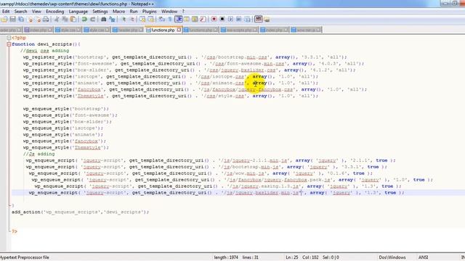
Task: Click the '//Js adding' comment line
Action: click(39, 154)
